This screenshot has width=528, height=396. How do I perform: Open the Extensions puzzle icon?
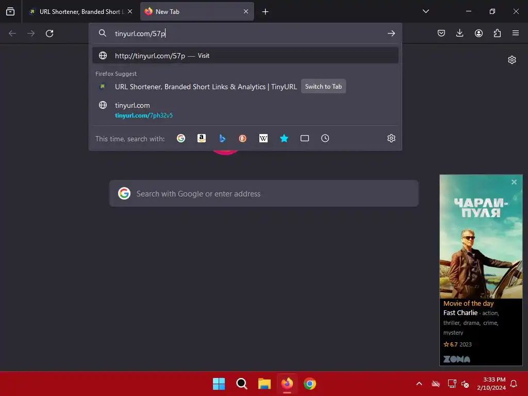coord(497,33)
